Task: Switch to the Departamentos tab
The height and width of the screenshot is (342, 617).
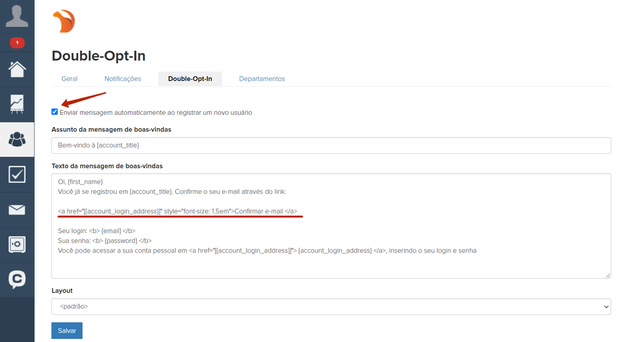Action: pos(262,79)
